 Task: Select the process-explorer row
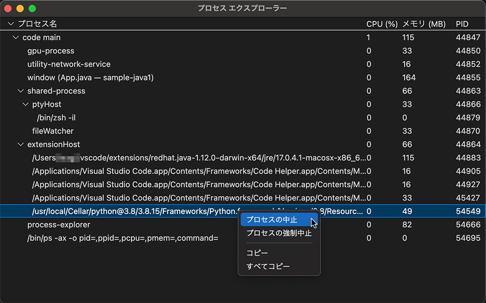58,225
